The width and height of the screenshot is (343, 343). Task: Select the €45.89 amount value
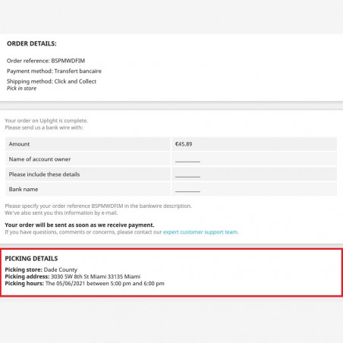pyautogui.click(x=184, y=144)
